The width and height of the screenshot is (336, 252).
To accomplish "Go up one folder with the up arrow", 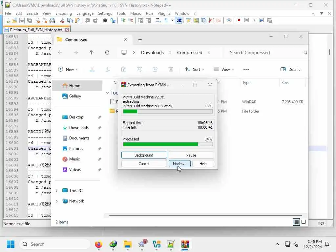I will pos(92,52).
